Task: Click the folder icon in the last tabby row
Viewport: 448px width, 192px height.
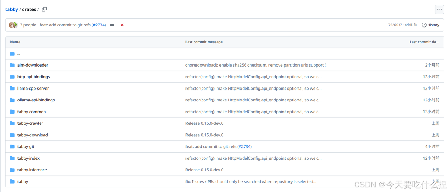Action: click(12, 182)
